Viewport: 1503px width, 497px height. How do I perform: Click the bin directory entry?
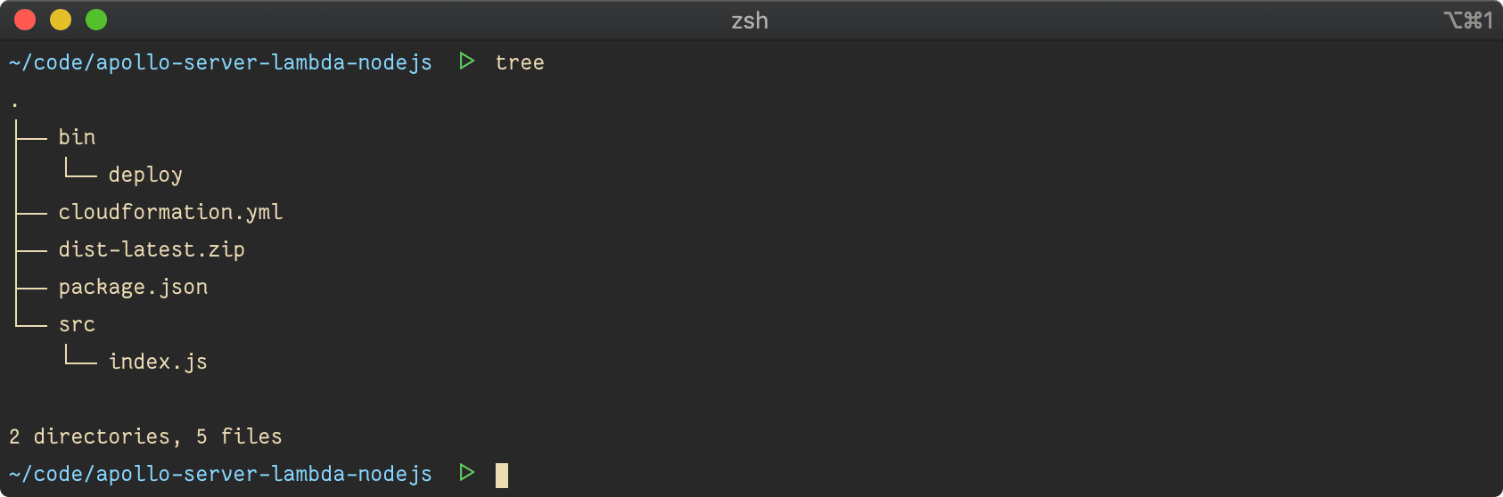(x=77, y=137)
